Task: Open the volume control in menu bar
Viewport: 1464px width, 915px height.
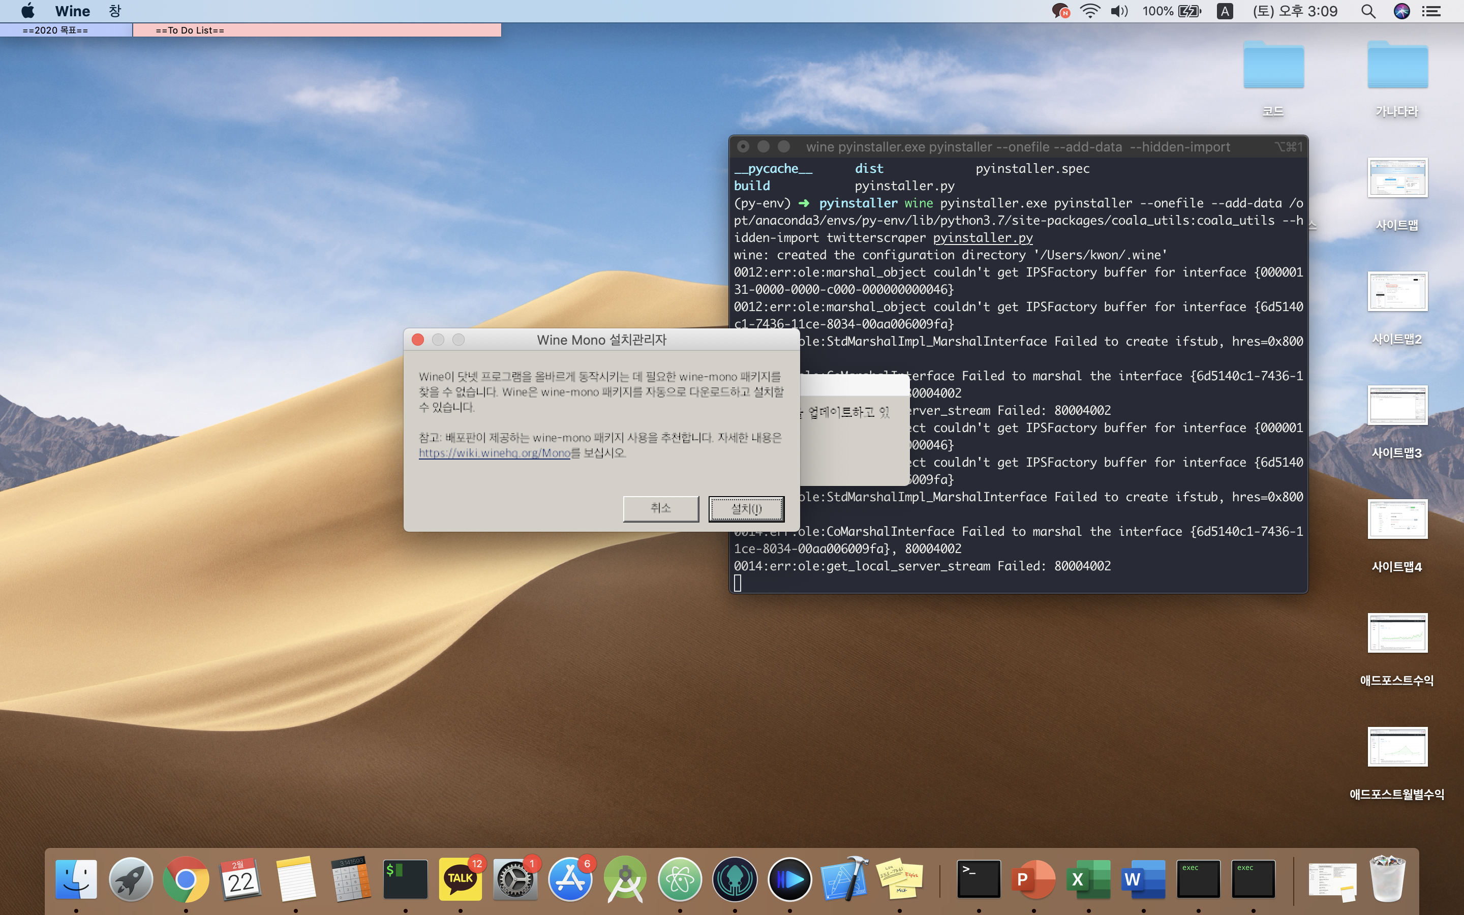Action: pyautogui.click(x=1119, y=11)
